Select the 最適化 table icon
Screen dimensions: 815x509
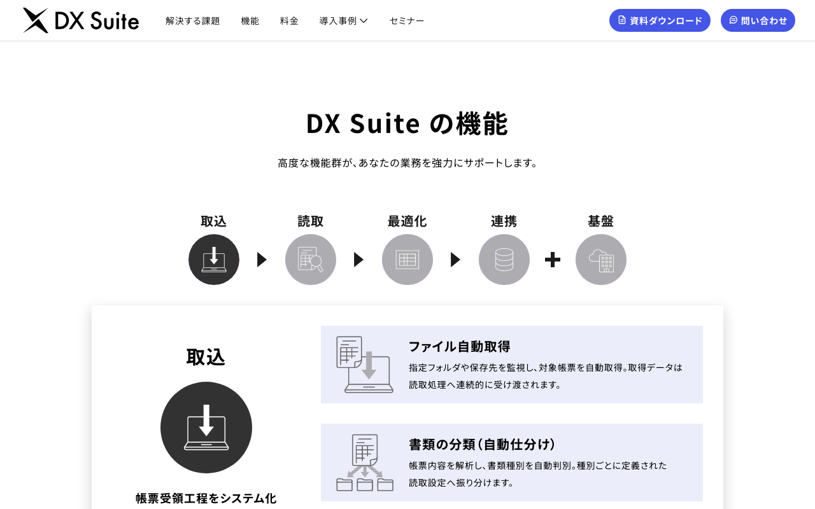point(407,260)
